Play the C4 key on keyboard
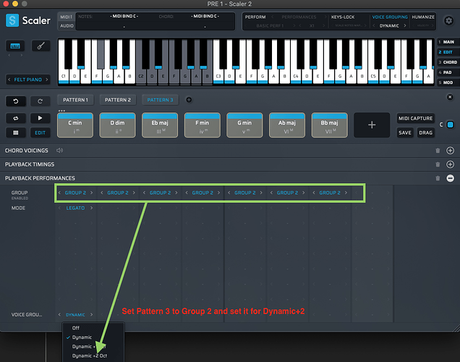The image size is (460, 362). pos(296,76)
